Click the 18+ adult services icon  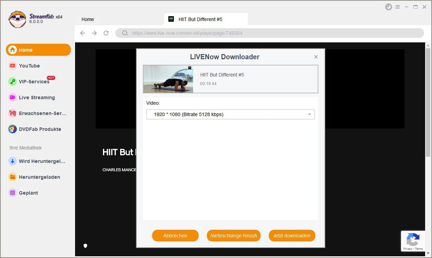[13, 113]
